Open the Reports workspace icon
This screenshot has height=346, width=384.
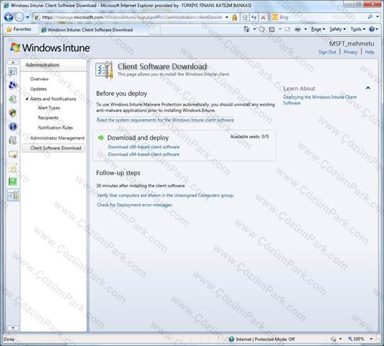(x=13, y=181)
